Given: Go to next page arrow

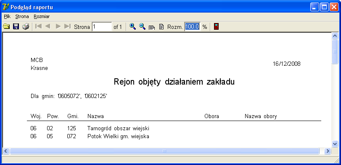Looking at the screenshot, I should (x=58, y=26).
